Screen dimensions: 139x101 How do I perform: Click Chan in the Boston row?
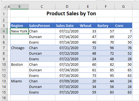[x=42, y=64]
